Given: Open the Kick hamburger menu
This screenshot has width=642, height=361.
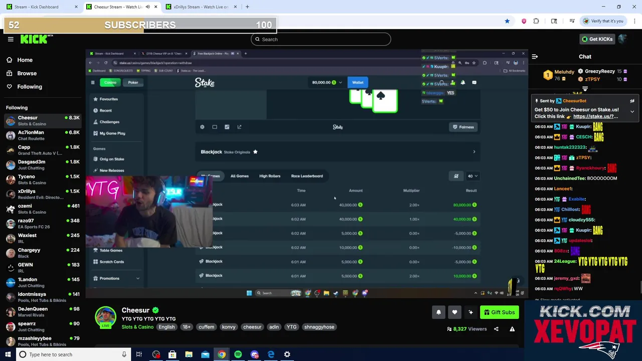Looking at the screenshot, I should coord(11,39).
